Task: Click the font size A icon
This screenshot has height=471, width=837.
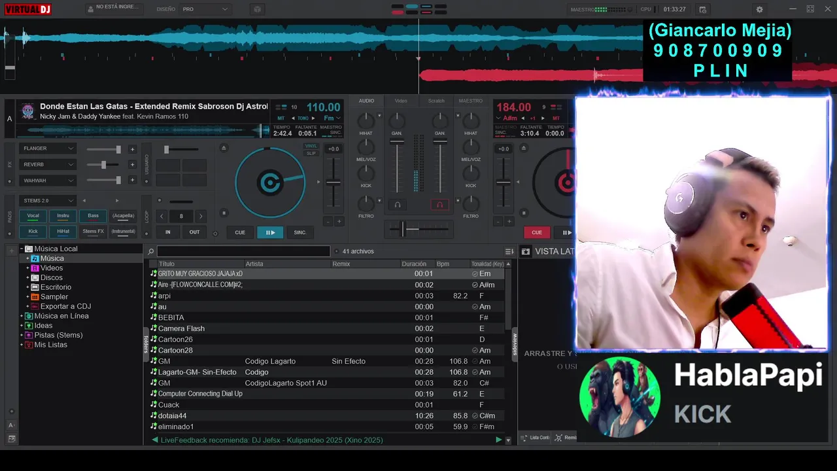Action: [11, 425]
